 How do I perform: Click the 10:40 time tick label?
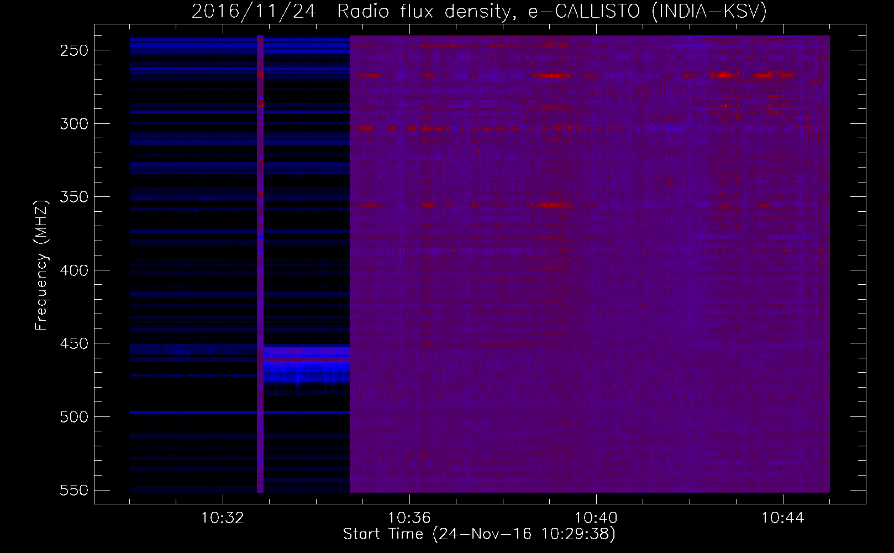[596, 518]
